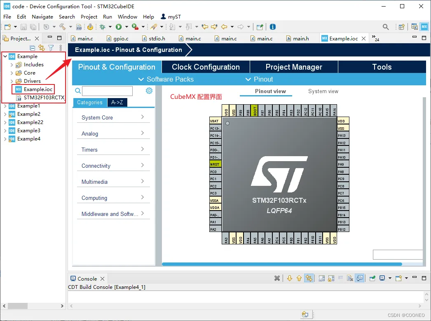Click the Display Selected Console monitor icon

(x=382, y=278)
